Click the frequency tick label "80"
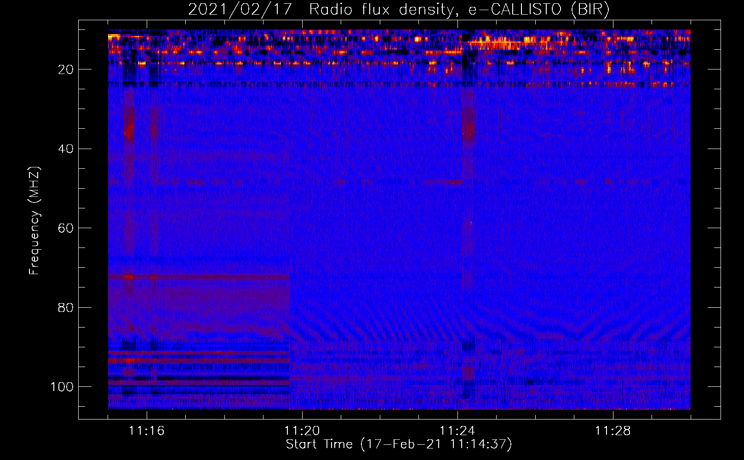This screenshot has width=744, height=460. 66,307
